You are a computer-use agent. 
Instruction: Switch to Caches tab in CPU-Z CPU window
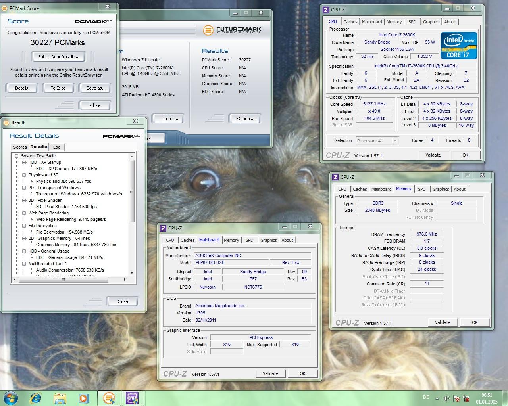[350, 22]
